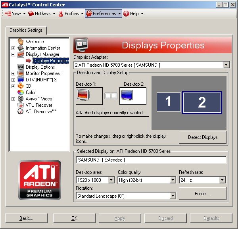Click the Detect Displays button
Viewport: 238px width, 229px height.
pos(202,137)
